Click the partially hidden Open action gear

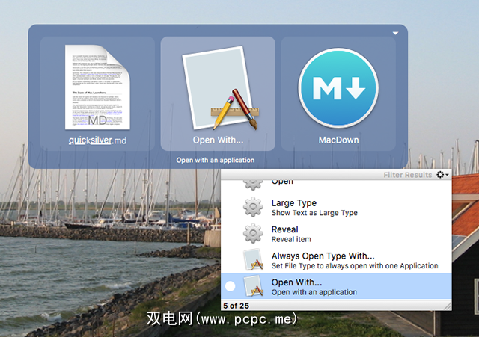tap(254, 184)
